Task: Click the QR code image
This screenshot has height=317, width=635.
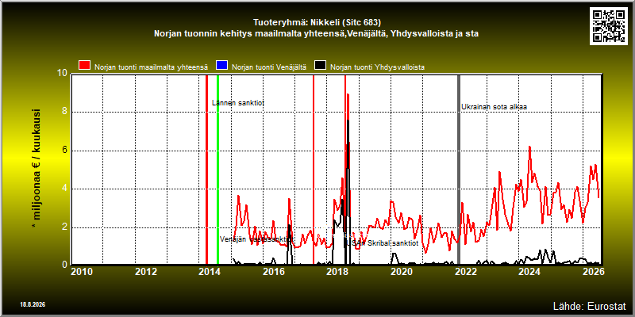Action: click(x=609, y=25)
